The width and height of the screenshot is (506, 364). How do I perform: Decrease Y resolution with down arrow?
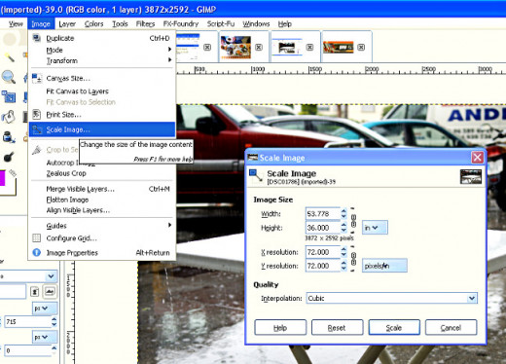343,269
